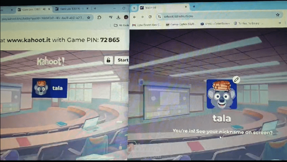Click the Game PIN 72 865 number
287x162 pixels.
(x=110, y=40)
